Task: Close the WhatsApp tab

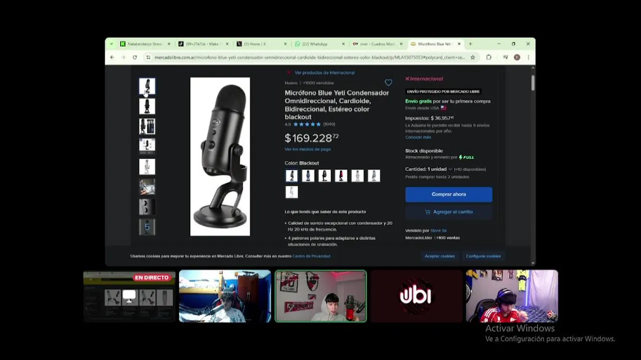Action: tap(344, 44)
